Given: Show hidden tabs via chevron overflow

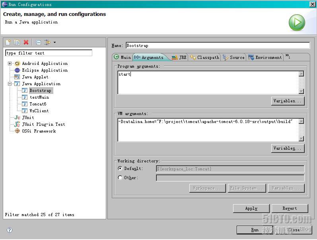Looking at the screenshot, I should [288, 57].
